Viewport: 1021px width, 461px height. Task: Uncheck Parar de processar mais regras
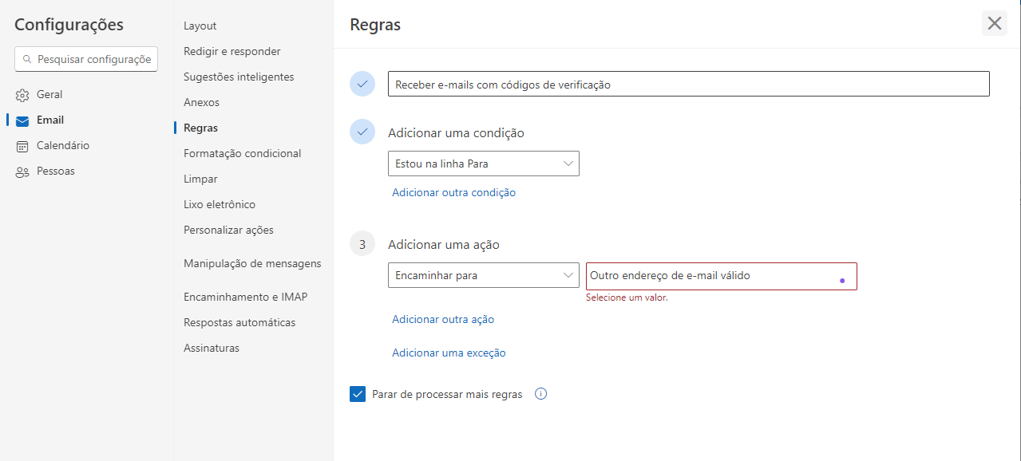point(358,394)
